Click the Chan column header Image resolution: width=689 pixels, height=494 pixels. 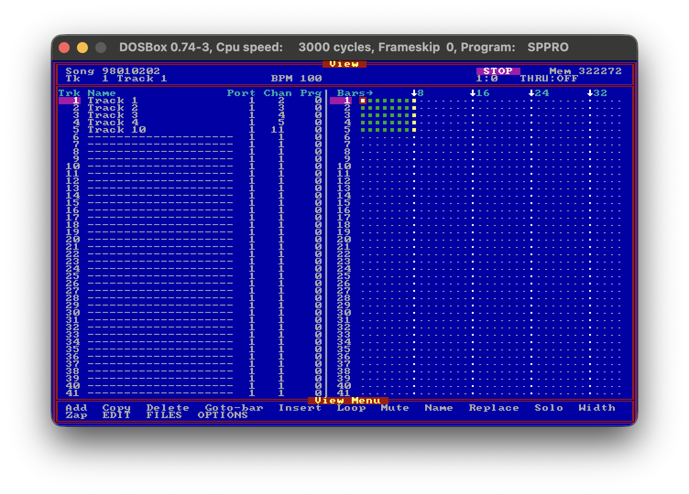click(278, 93)
